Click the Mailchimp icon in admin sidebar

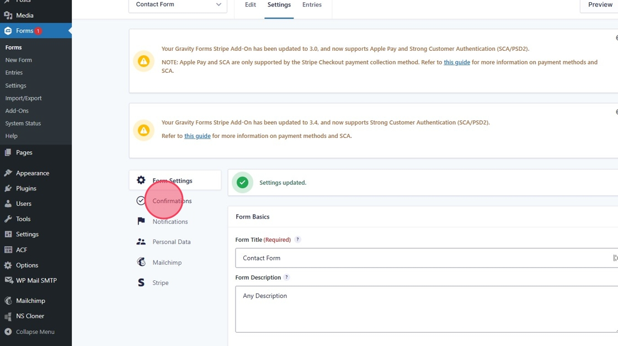pyautogui.click(x=8, y=301)
